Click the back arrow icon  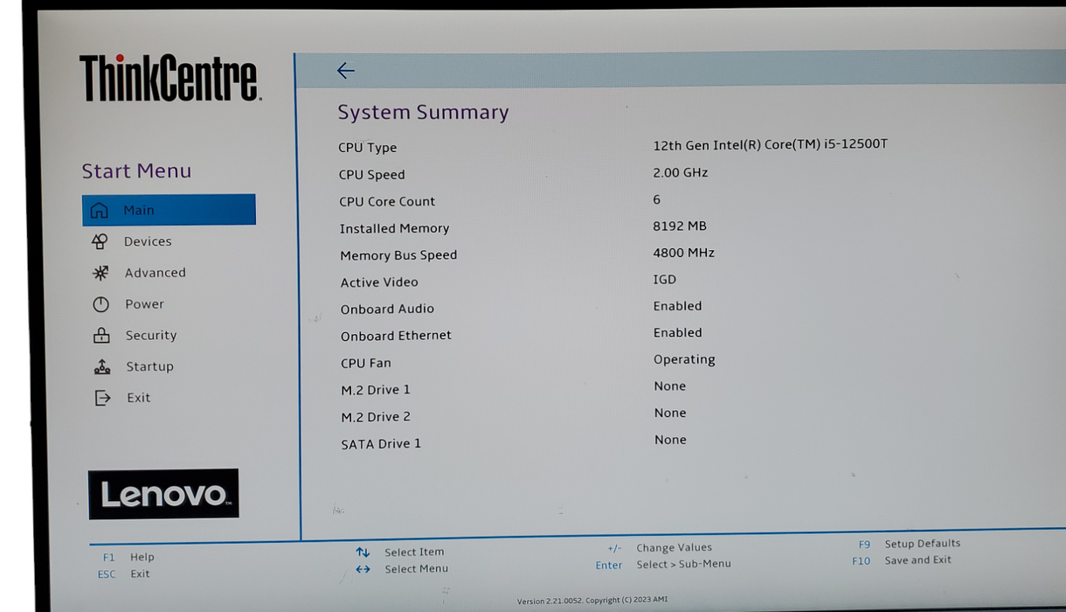346,71
